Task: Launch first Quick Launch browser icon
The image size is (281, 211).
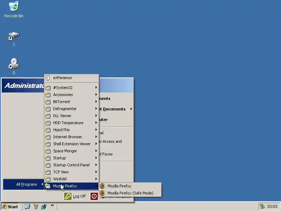Action: (x=27, y=206)
